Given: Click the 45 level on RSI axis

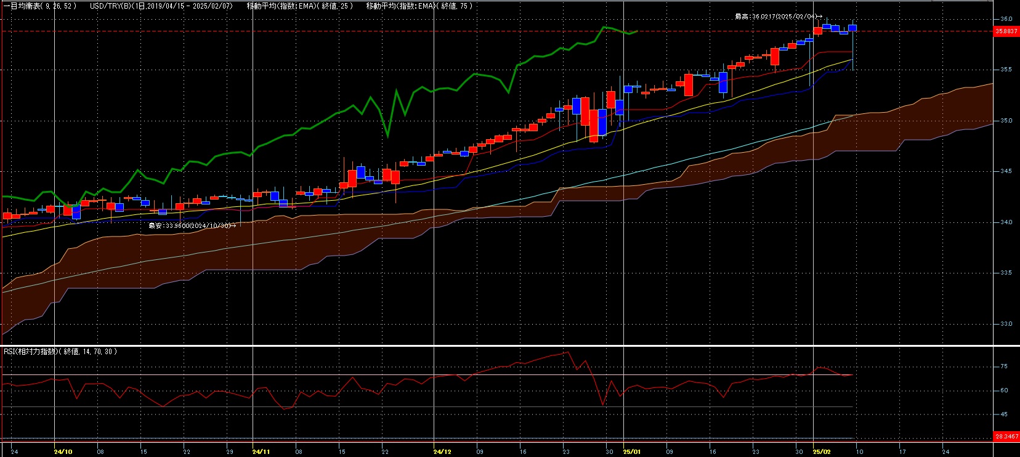Looking at the screenshot, I should 1004,415.
